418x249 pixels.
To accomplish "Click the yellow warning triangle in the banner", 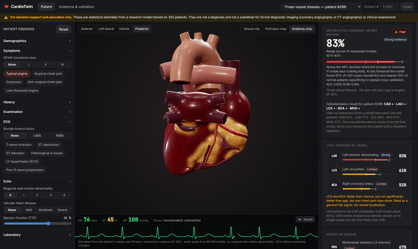I will [6, 17].
